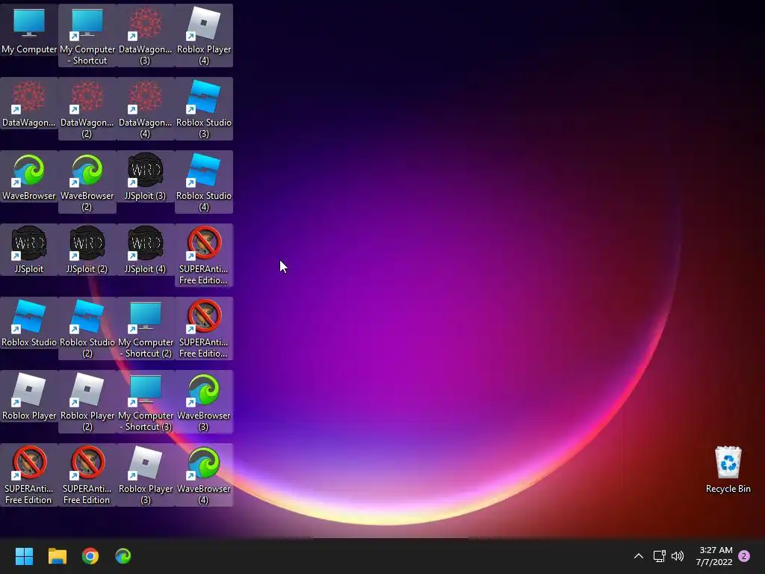Launch Microsoft Edge from the taskbar

pos(123,556)
